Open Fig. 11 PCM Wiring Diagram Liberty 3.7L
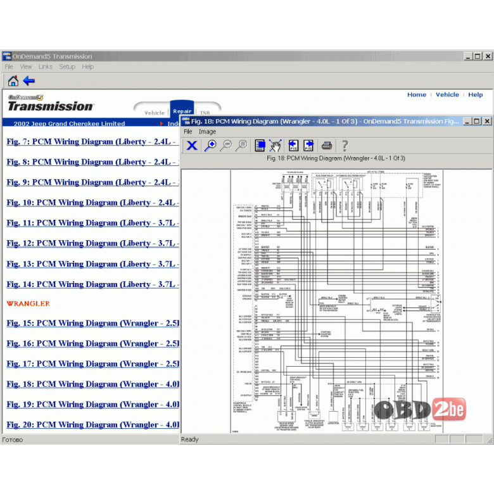Image resolution: width=494 pixels, height=494 pixels. (92, 223)
